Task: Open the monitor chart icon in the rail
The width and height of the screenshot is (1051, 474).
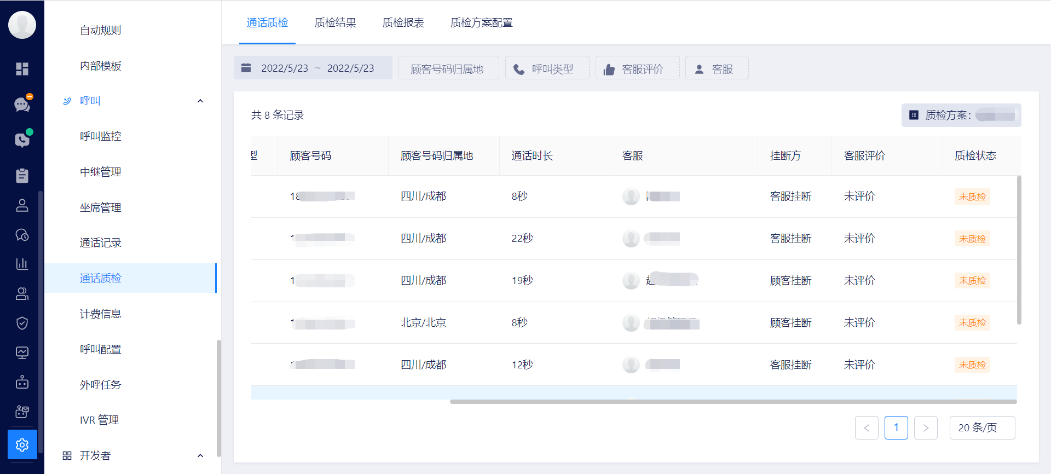Action: point(22,352)
